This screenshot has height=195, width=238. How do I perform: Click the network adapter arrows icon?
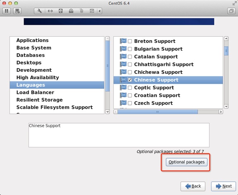pyautogui.click(x=50, y=11)
